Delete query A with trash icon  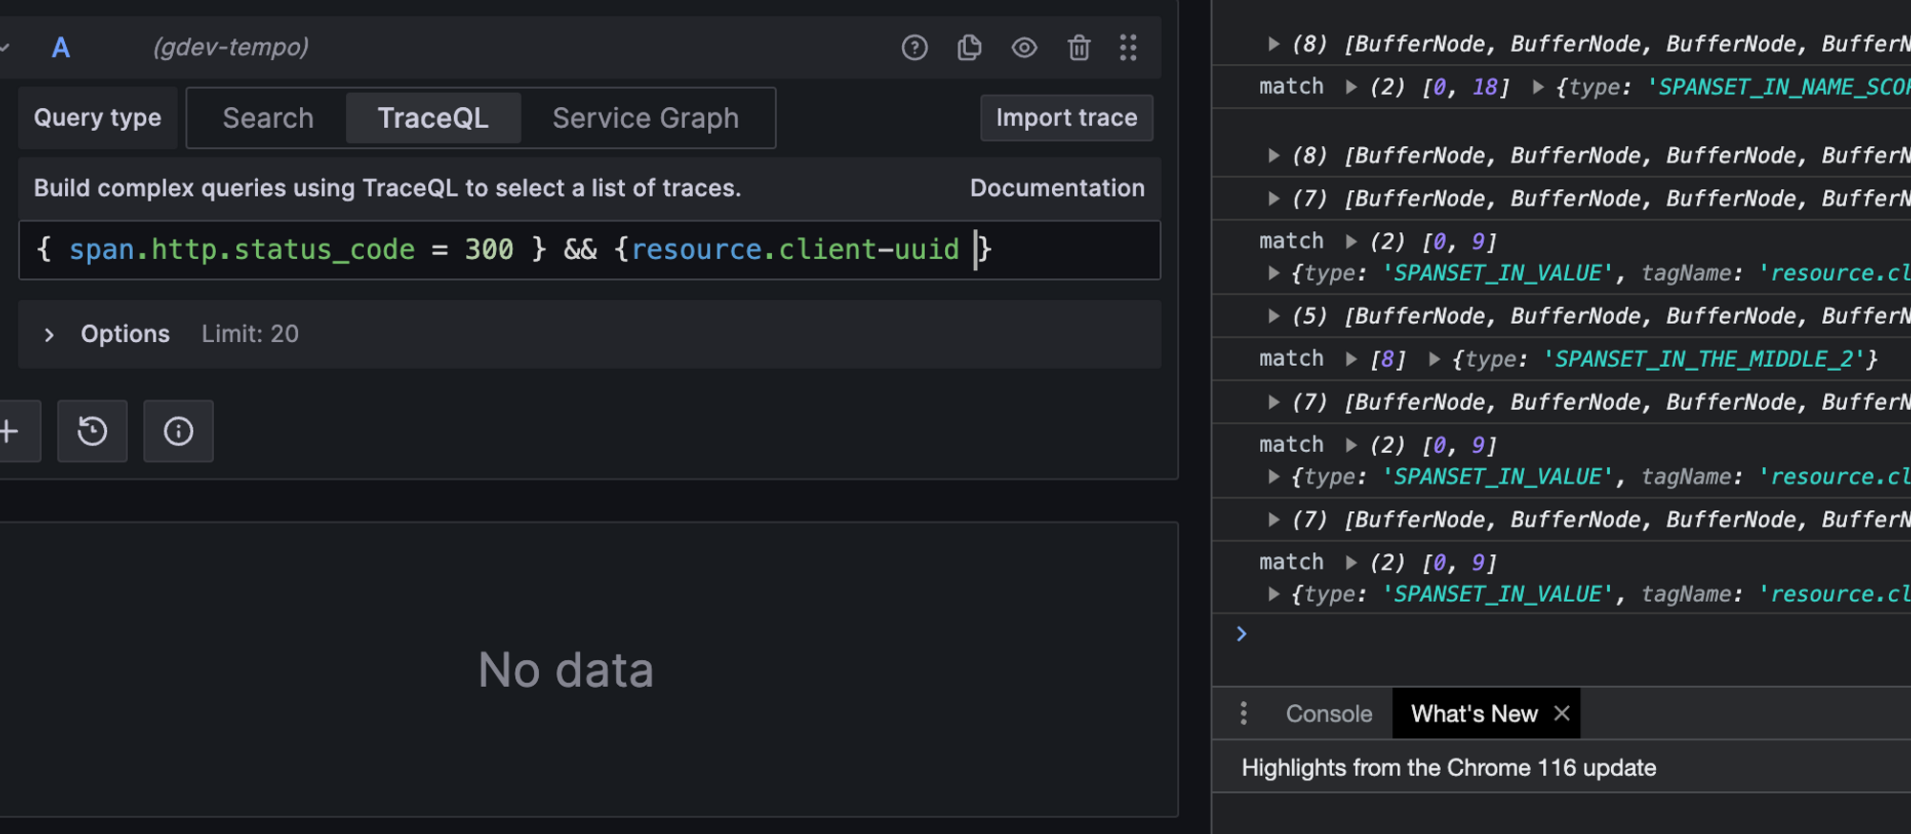point(1079,48)
